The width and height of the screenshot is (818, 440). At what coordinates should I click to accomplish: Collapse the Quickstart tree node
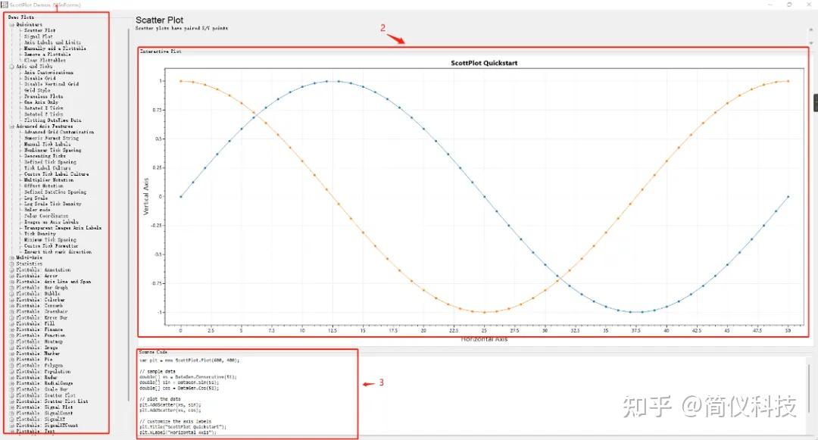coord(11,24)
